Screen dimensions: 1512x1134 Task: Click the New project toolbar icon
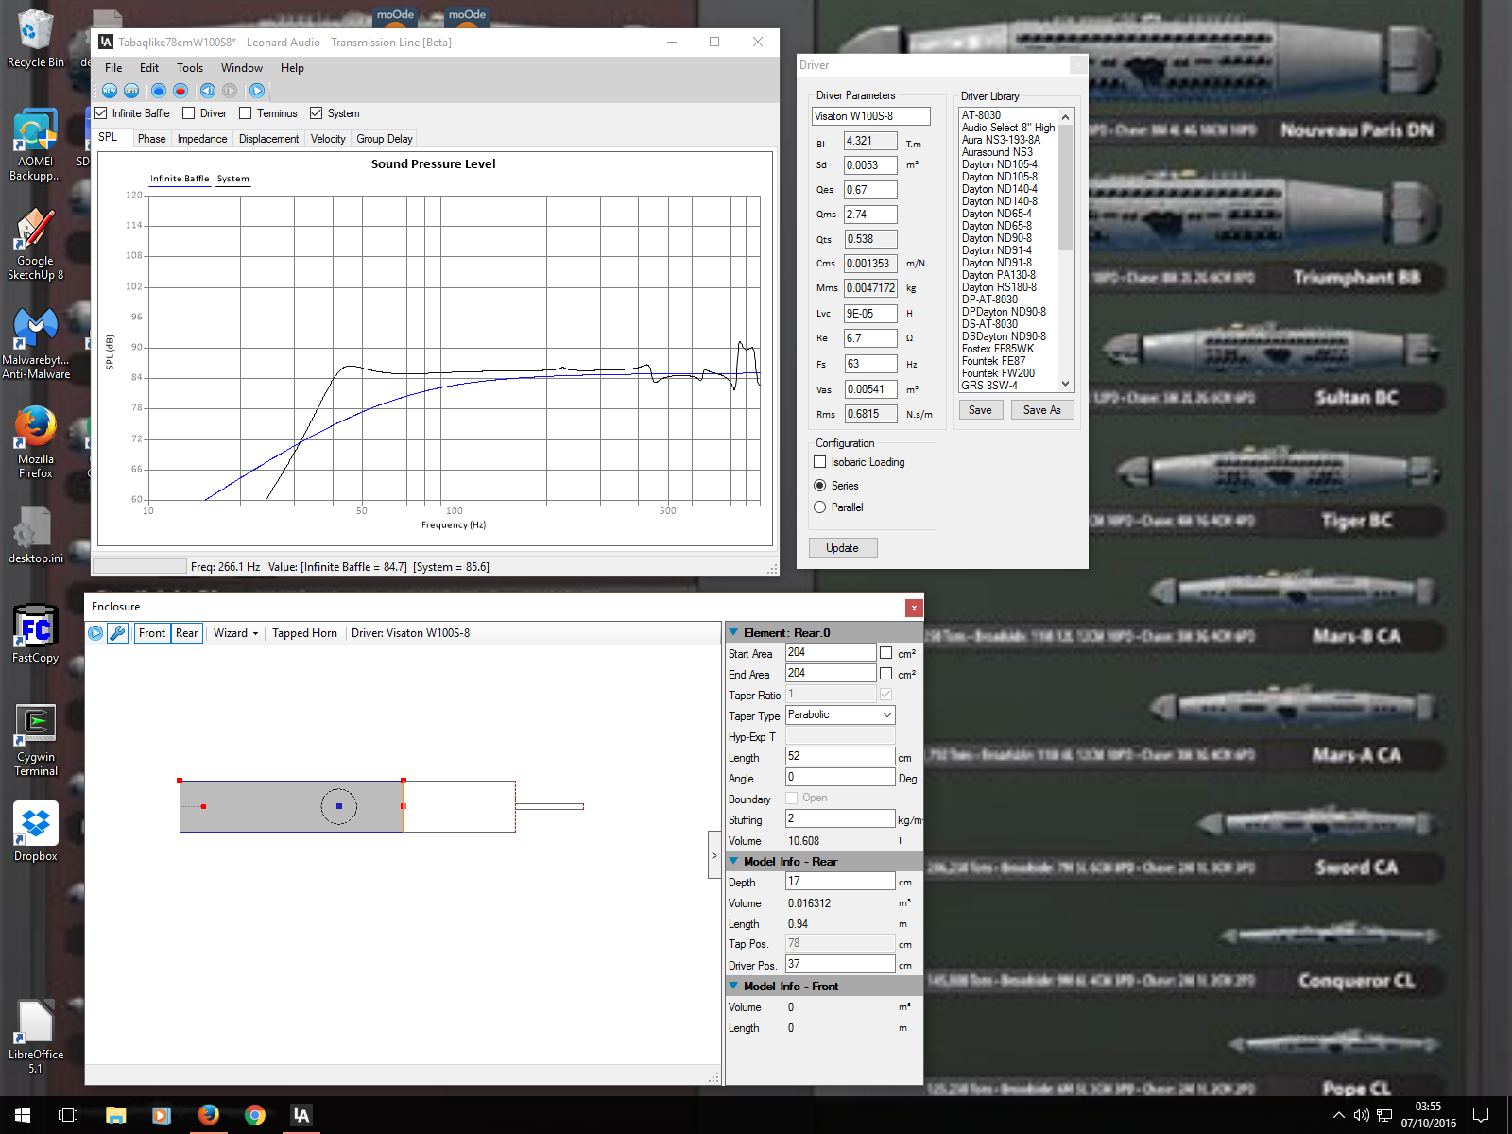click(110, 91)
